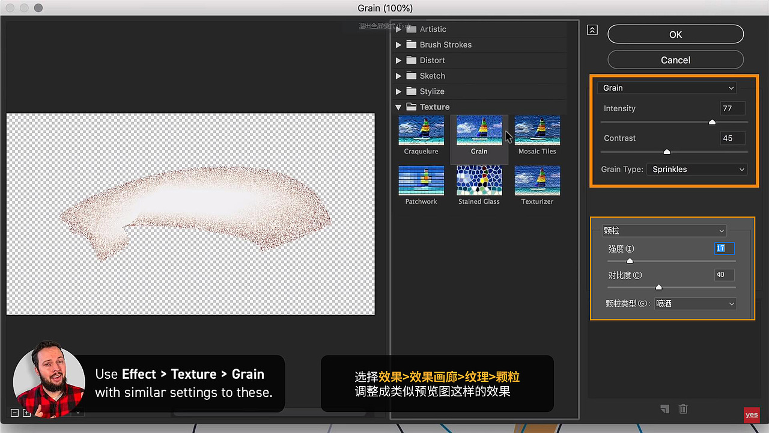The height and width of the screenshot is (433, 769).
Task: Open the Grain Type Sprinkles dropdown
Action: [697, 170]
